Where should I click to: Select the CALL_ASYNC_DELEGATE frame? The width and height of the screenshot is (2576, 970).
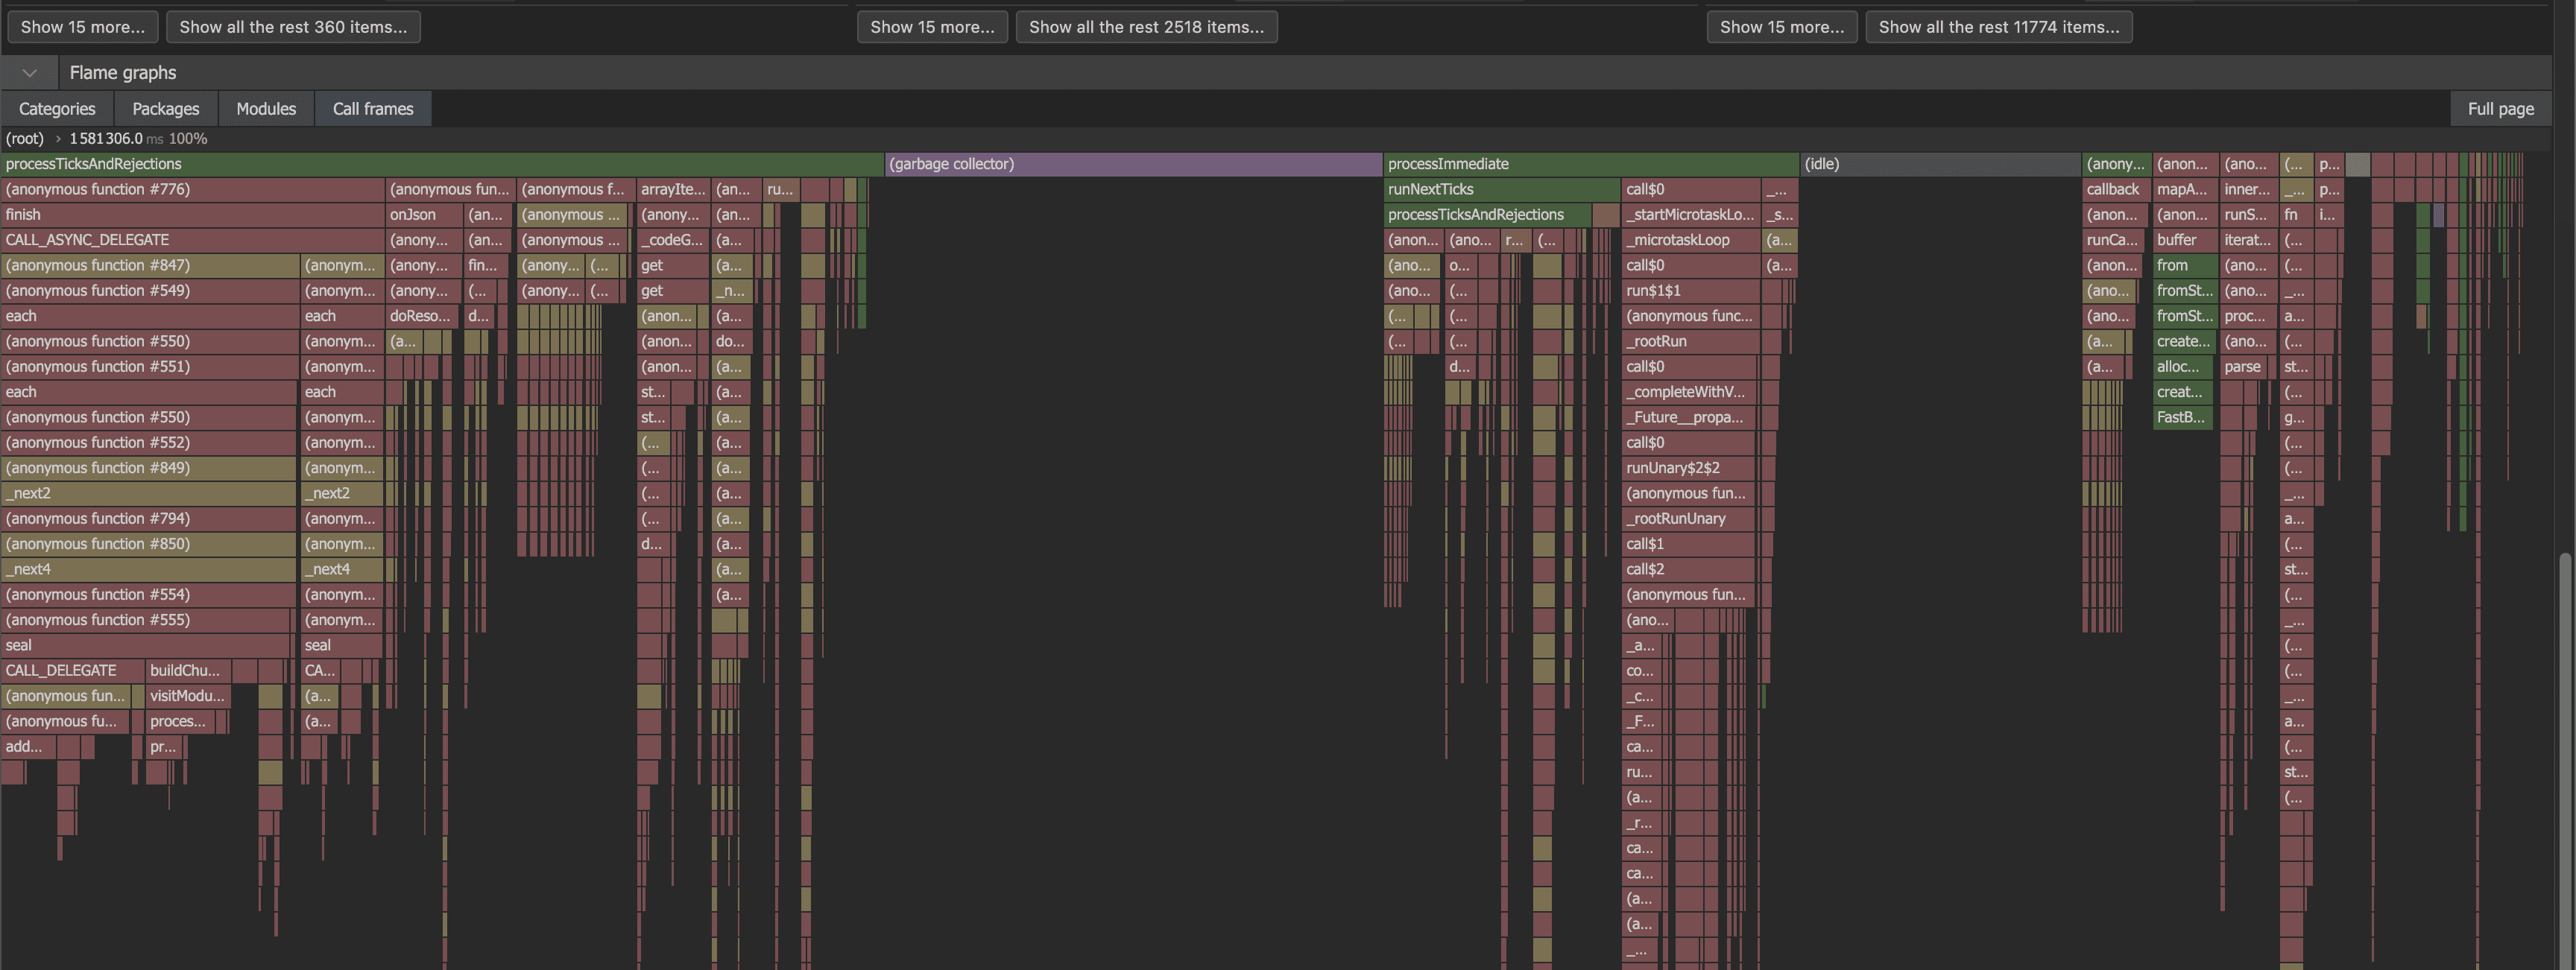pos(193,240)
